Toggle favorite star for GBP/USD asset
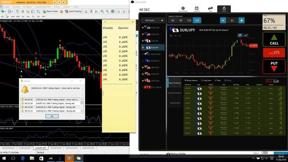 click(143, 67)
